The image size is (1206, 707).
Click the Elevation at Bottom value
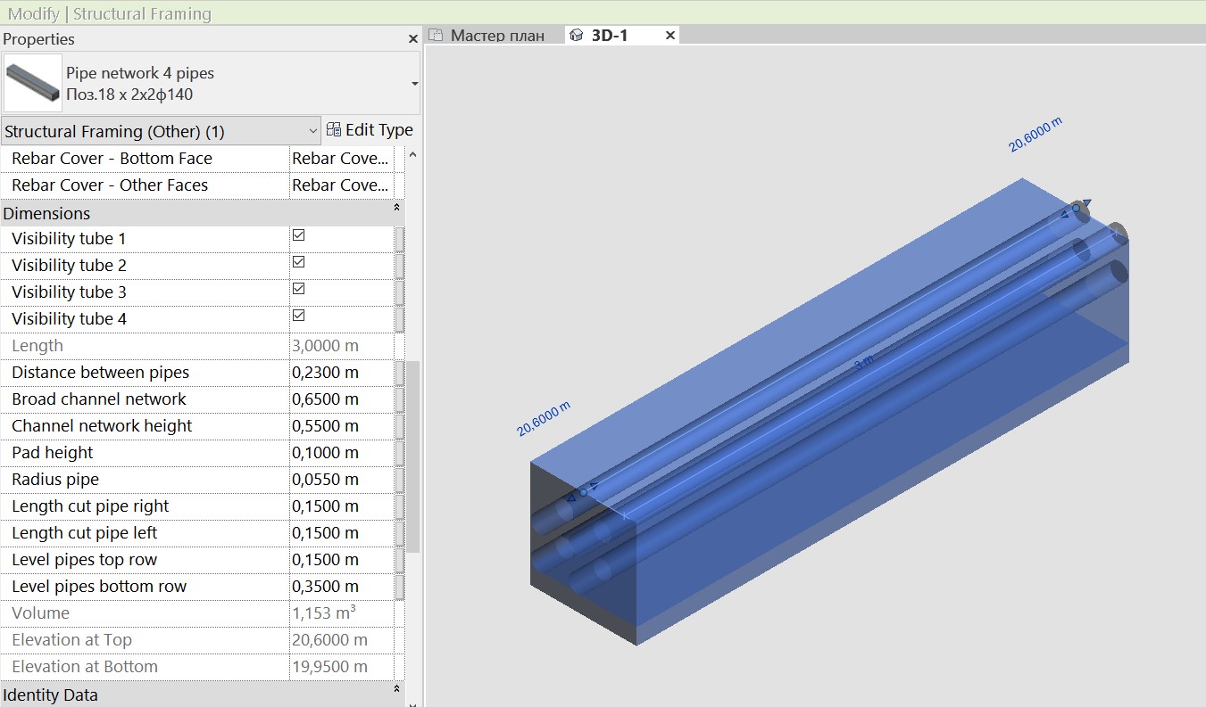coord(342,667)
